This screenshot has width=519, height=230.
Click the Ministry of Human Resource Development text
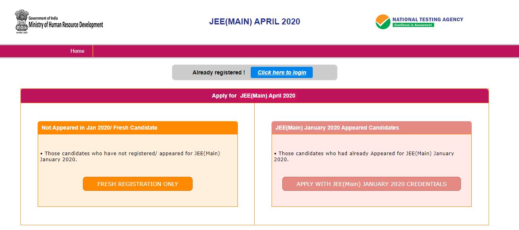(x=66, y=25)
